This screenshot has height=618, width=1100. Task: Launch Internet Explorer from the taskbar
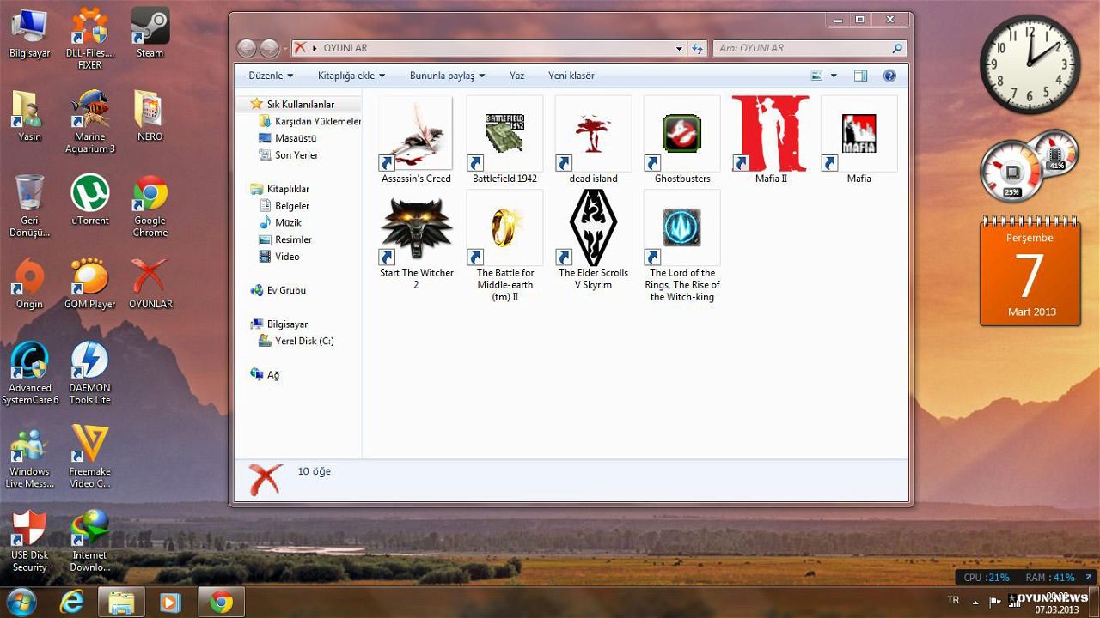tap(72, 603)
